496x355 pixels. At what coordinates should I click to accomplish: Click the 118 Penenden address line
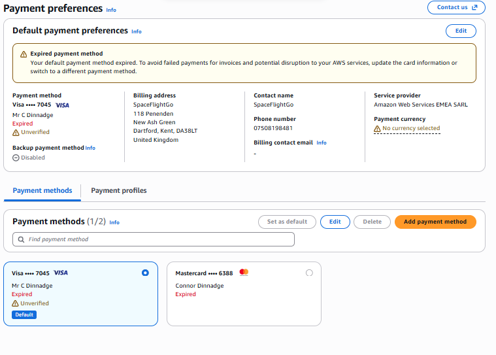tap(154, 114)
